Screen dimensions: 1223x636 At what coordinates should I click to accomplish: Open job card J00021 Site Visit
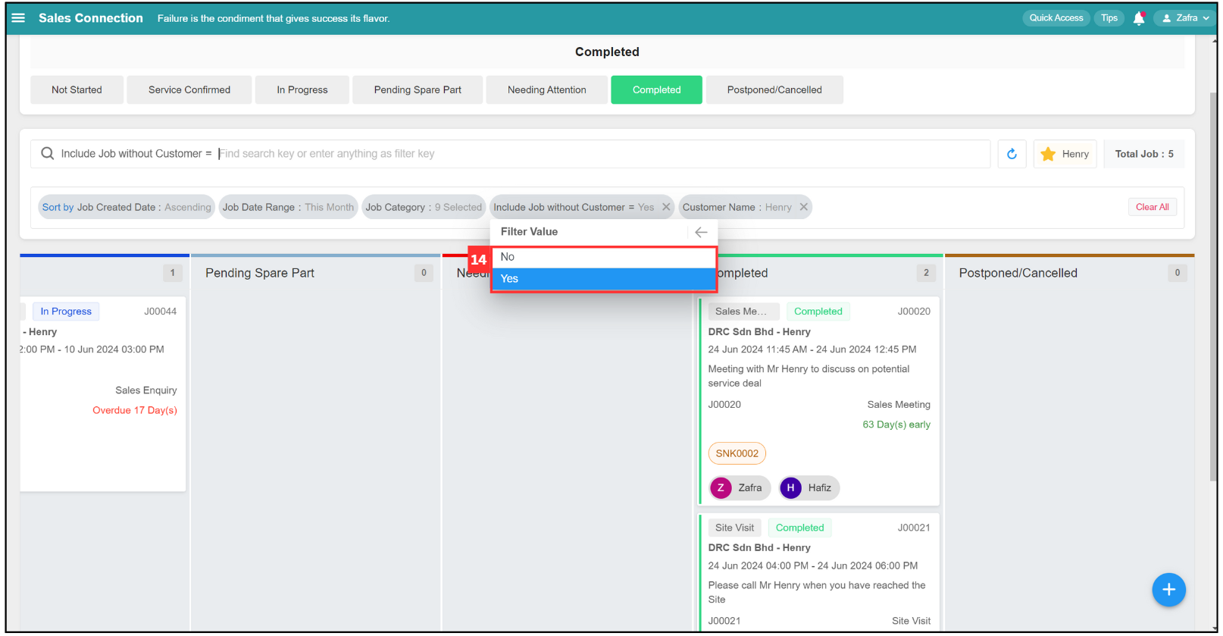click(818, 572)
